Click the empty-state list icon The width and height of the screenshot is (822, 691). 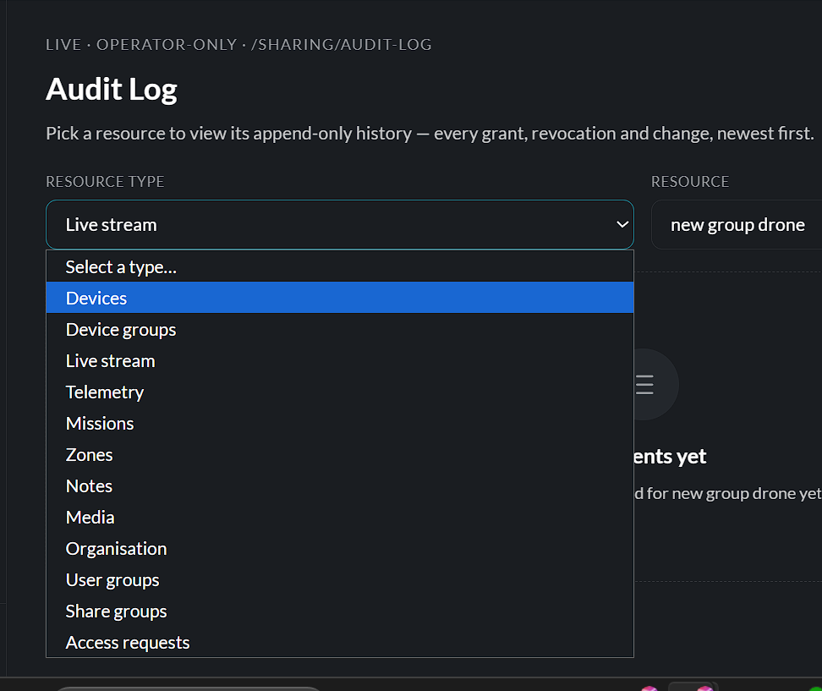644,384
